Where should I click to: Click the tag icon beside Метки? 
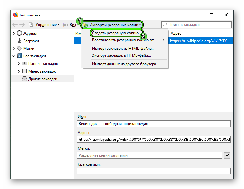[19, 48]
